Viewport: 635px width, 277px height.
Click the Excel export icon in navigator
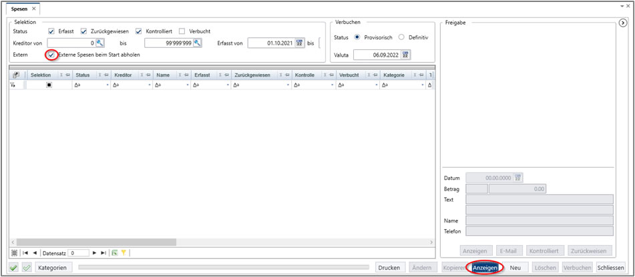pos(115,253)
